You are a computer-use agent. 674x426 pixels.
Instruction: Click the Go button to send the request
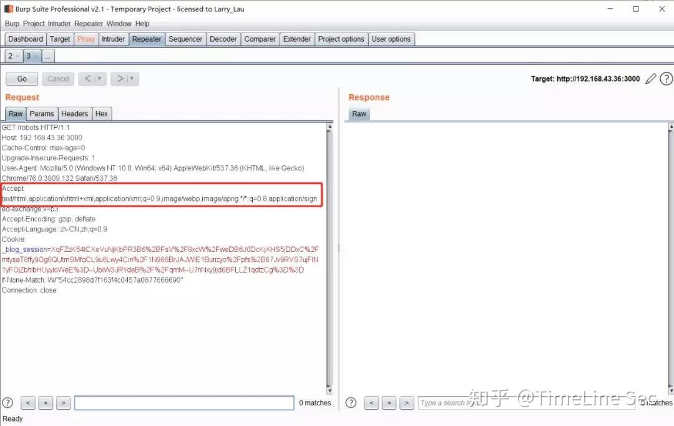pyautogui.click(x=21, y=79)
